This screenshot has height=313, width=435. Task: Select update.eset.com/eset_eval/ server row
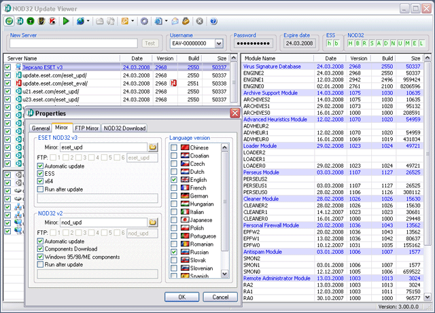[x=117, y=83]
